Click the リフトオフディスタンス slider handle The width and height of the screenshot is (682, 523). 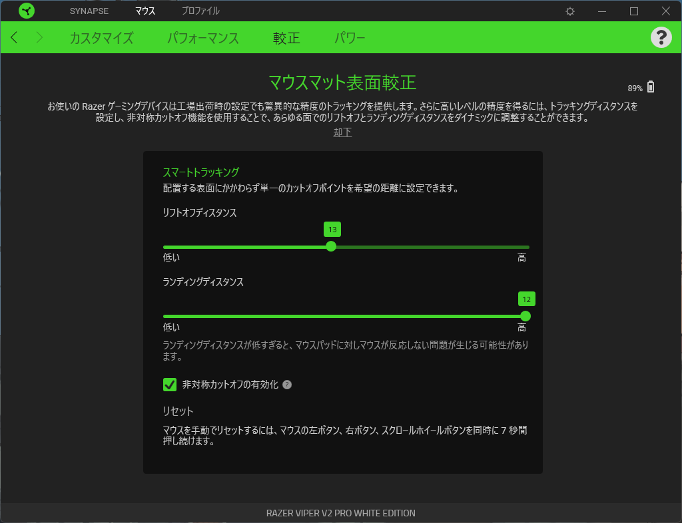(331, 246)
